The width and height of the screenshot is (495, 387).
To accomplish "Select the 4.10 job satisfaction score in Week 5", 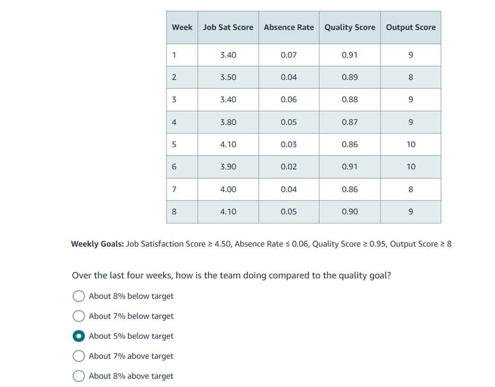I will tap(228, 144).
